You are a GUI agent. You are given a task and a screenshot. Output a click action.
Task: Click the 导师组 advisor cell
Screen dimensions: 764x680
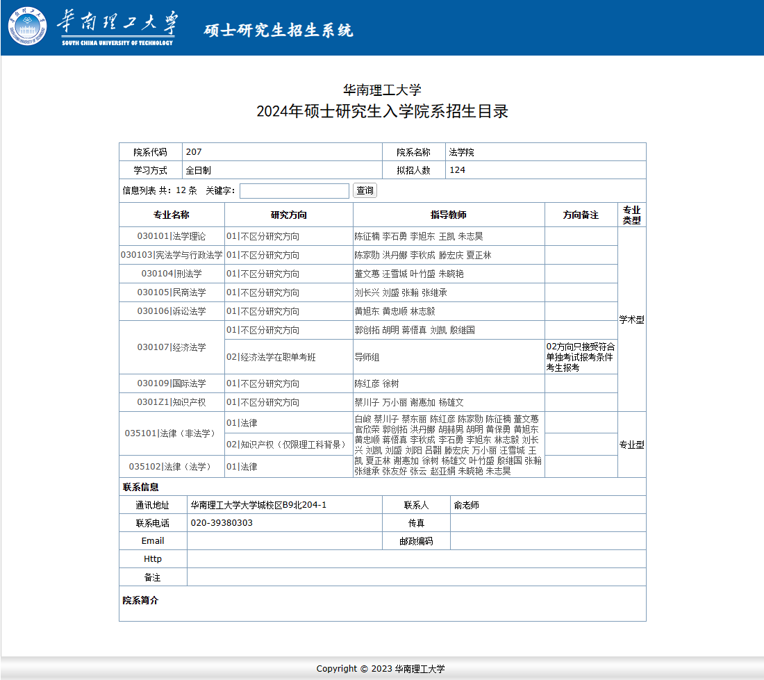click(x=448, y=357)
